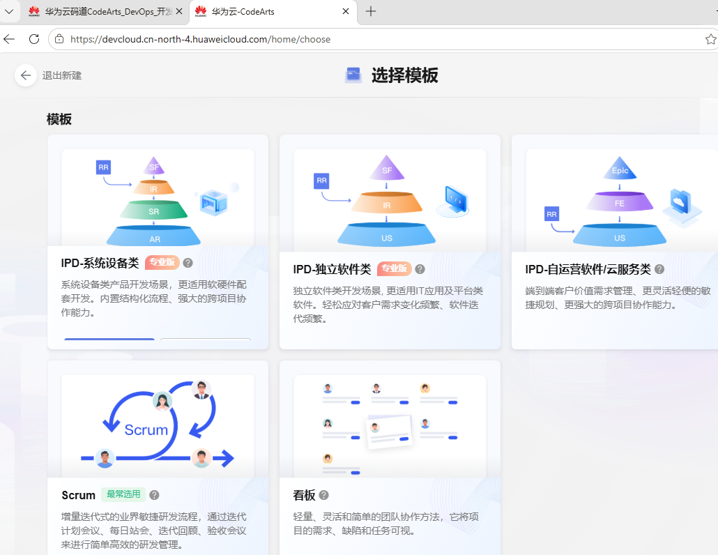718x555 pixels.
Task: Click the IPD-自运营软件/云服务类 template title
Action: 588,269
